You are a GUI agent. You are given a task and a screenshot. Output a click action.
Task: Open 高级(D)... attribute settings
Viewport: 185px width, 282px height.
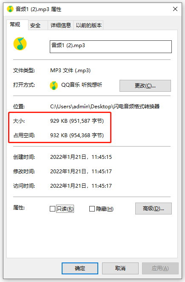(x=154, y=209)
